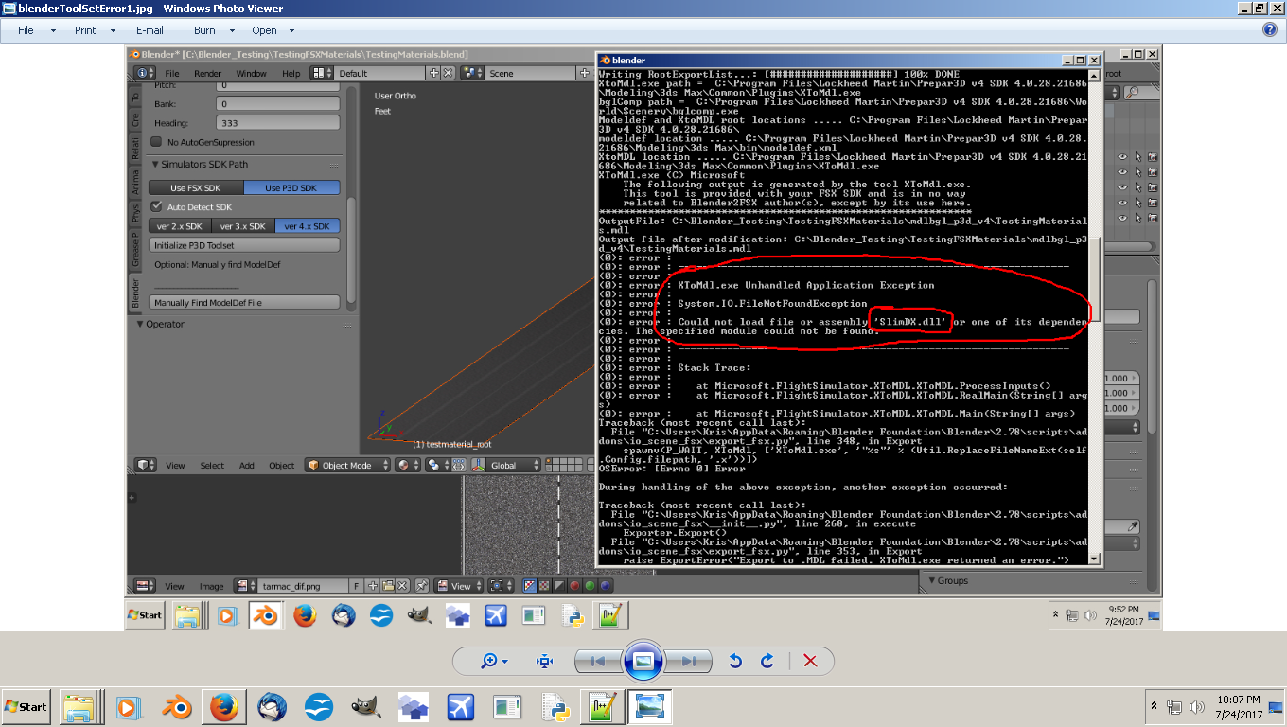
Task: Open the viewport shading selector in the 3D view header
Action: pyautogui.click(x=408, y=466)
